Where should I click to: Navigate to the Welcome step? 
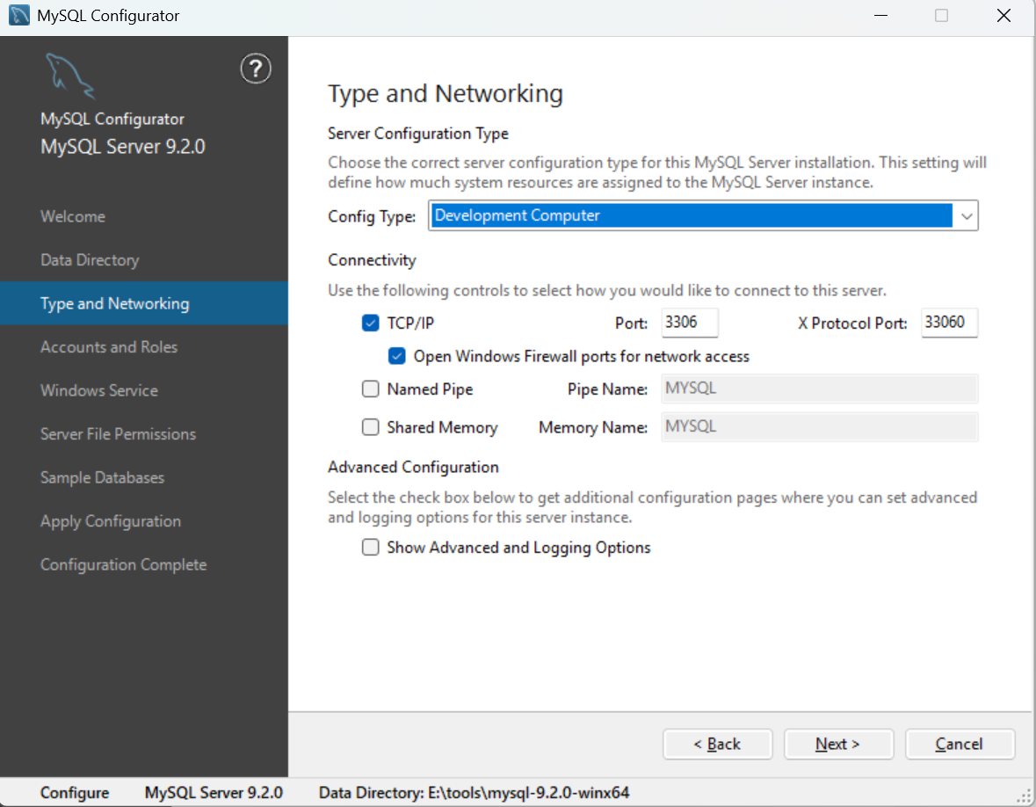pyautogui.click(x=73, y=216)
